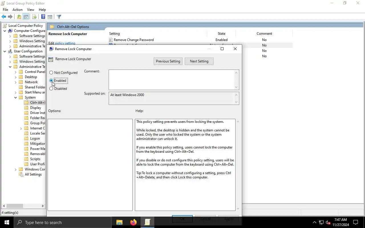The height and width of the screenshot is (228, 365).
Task: Expand the Windows Components tree node
Action: tap(16, 169)
